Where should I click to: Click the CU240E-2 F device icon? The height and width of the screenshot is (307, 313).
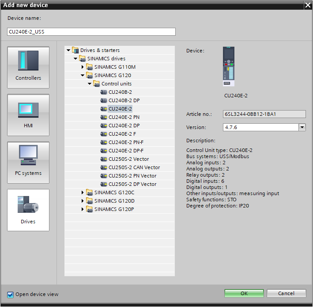pos(104,134)
